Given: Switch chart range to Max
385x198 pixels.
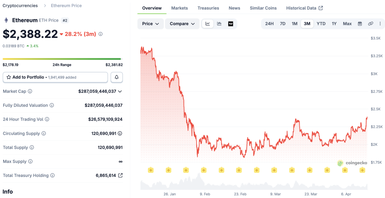Looking at the screenshot, I should tap(347, 24).
